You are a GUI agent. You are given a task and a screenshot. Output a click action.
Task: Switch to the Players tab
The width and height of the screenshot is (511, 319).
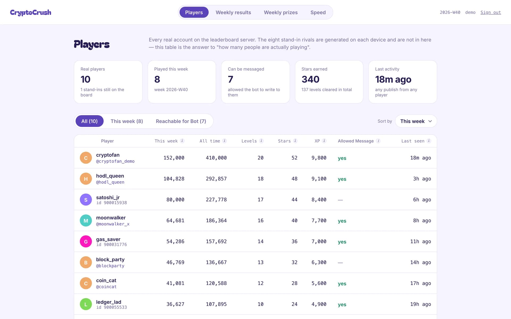194,12
